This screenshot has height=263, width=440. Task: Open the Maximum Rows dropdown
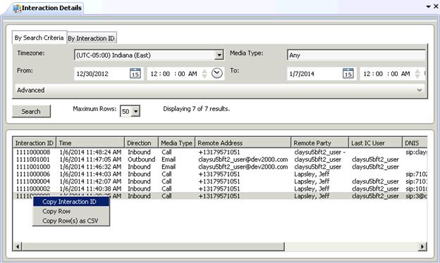tap(136, 111)
